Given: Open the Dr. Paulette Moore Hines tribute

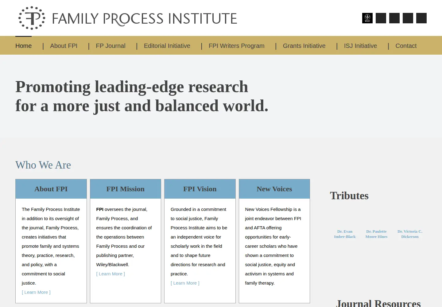Looking at the screenshot, I should (376, 234).
